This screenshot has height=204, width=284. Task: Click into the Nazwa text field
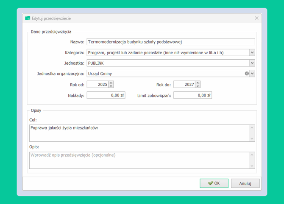pyautogui.click(x=170, y=42)
